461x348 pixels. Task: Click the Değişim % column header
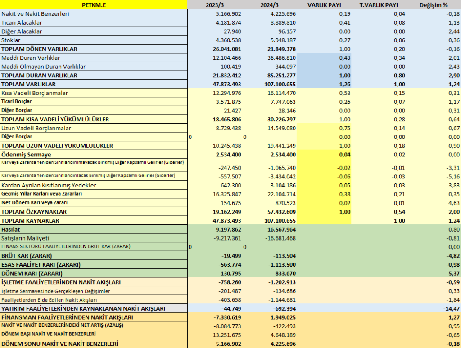click(434, 5)
